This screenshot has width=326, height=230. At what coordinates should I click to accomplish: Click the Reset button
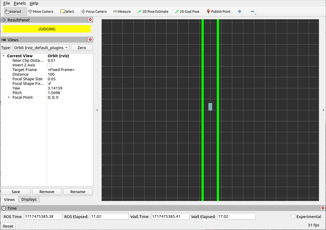(8, 226)
